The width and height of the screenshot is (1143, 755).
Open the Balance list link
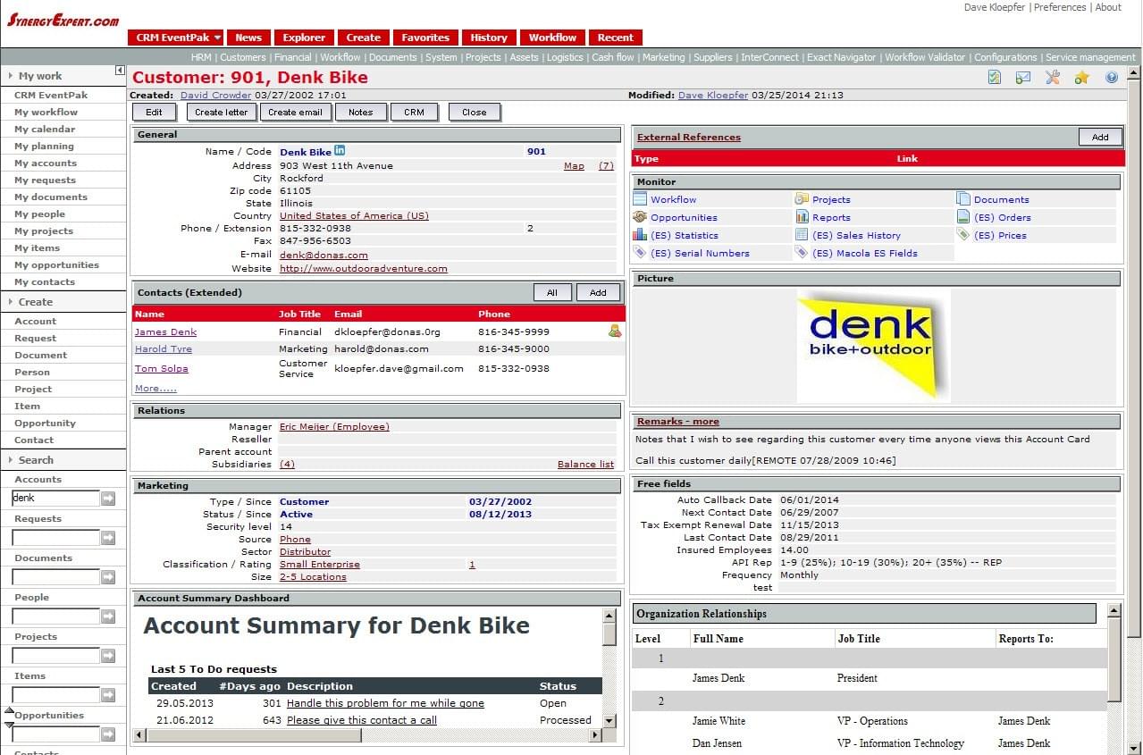[585, 465]
